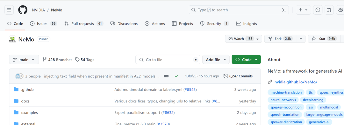
Task: Open the issues inbox icon in header
Action: click(x=318, y=10)
